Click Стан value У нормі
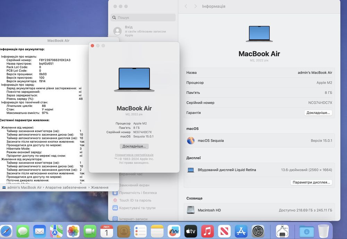 (x=48, y=109)
